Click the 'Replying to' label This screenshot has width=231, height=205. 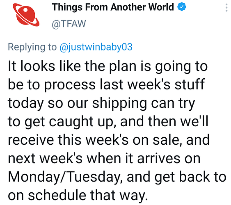coord(32,47)
